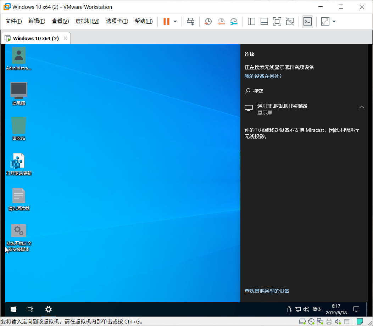Click the network adapter status icon
The width and height of the screenshot is (373, 326).
[320, 322]
